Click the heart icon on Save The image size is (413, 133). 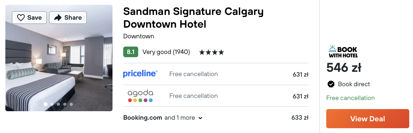click(x=21, y=18)
